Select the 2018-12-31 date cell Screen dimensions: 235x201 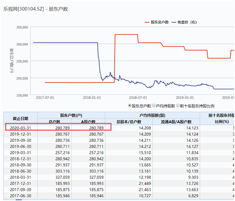(x=21, y=159)
